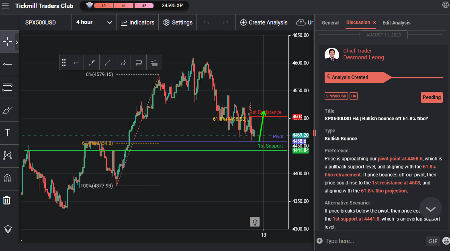Pick the Fibonacci fan tool in floating toolbar
450x251 pixels.
pyautogui.click(x=154, y=63)
